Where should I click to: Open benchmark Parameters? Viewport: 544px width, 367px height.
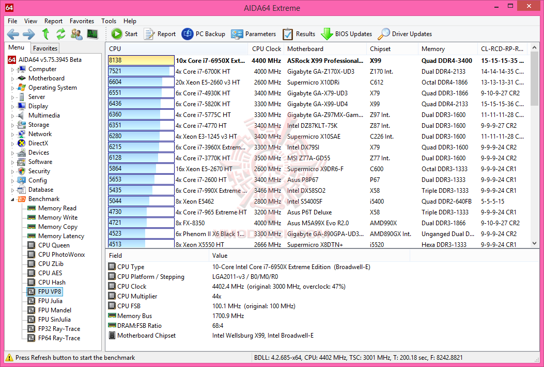(253, 34)
